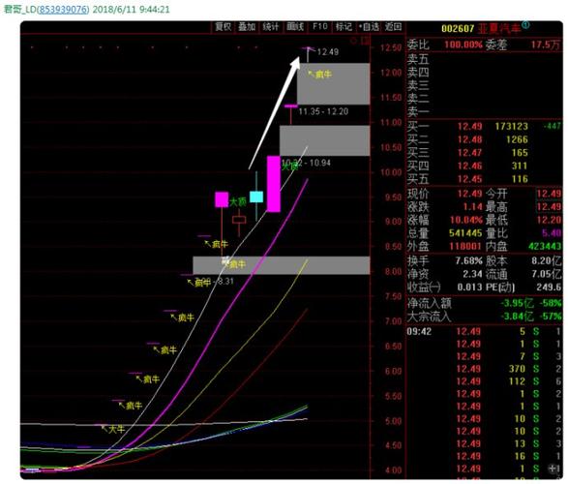Viewport: 568px width, 484px height.
Task: Open QQ number link 853939076
Action: click(x=63, y=9)
